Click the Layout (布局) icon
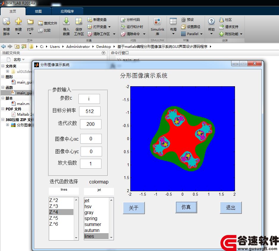Screen dimensions: 279x251 click(173, 21)
